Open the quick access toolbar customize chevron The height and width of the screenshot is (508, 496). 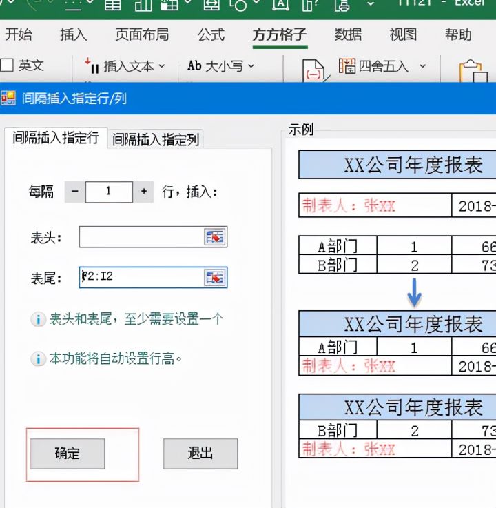(371, 4)
